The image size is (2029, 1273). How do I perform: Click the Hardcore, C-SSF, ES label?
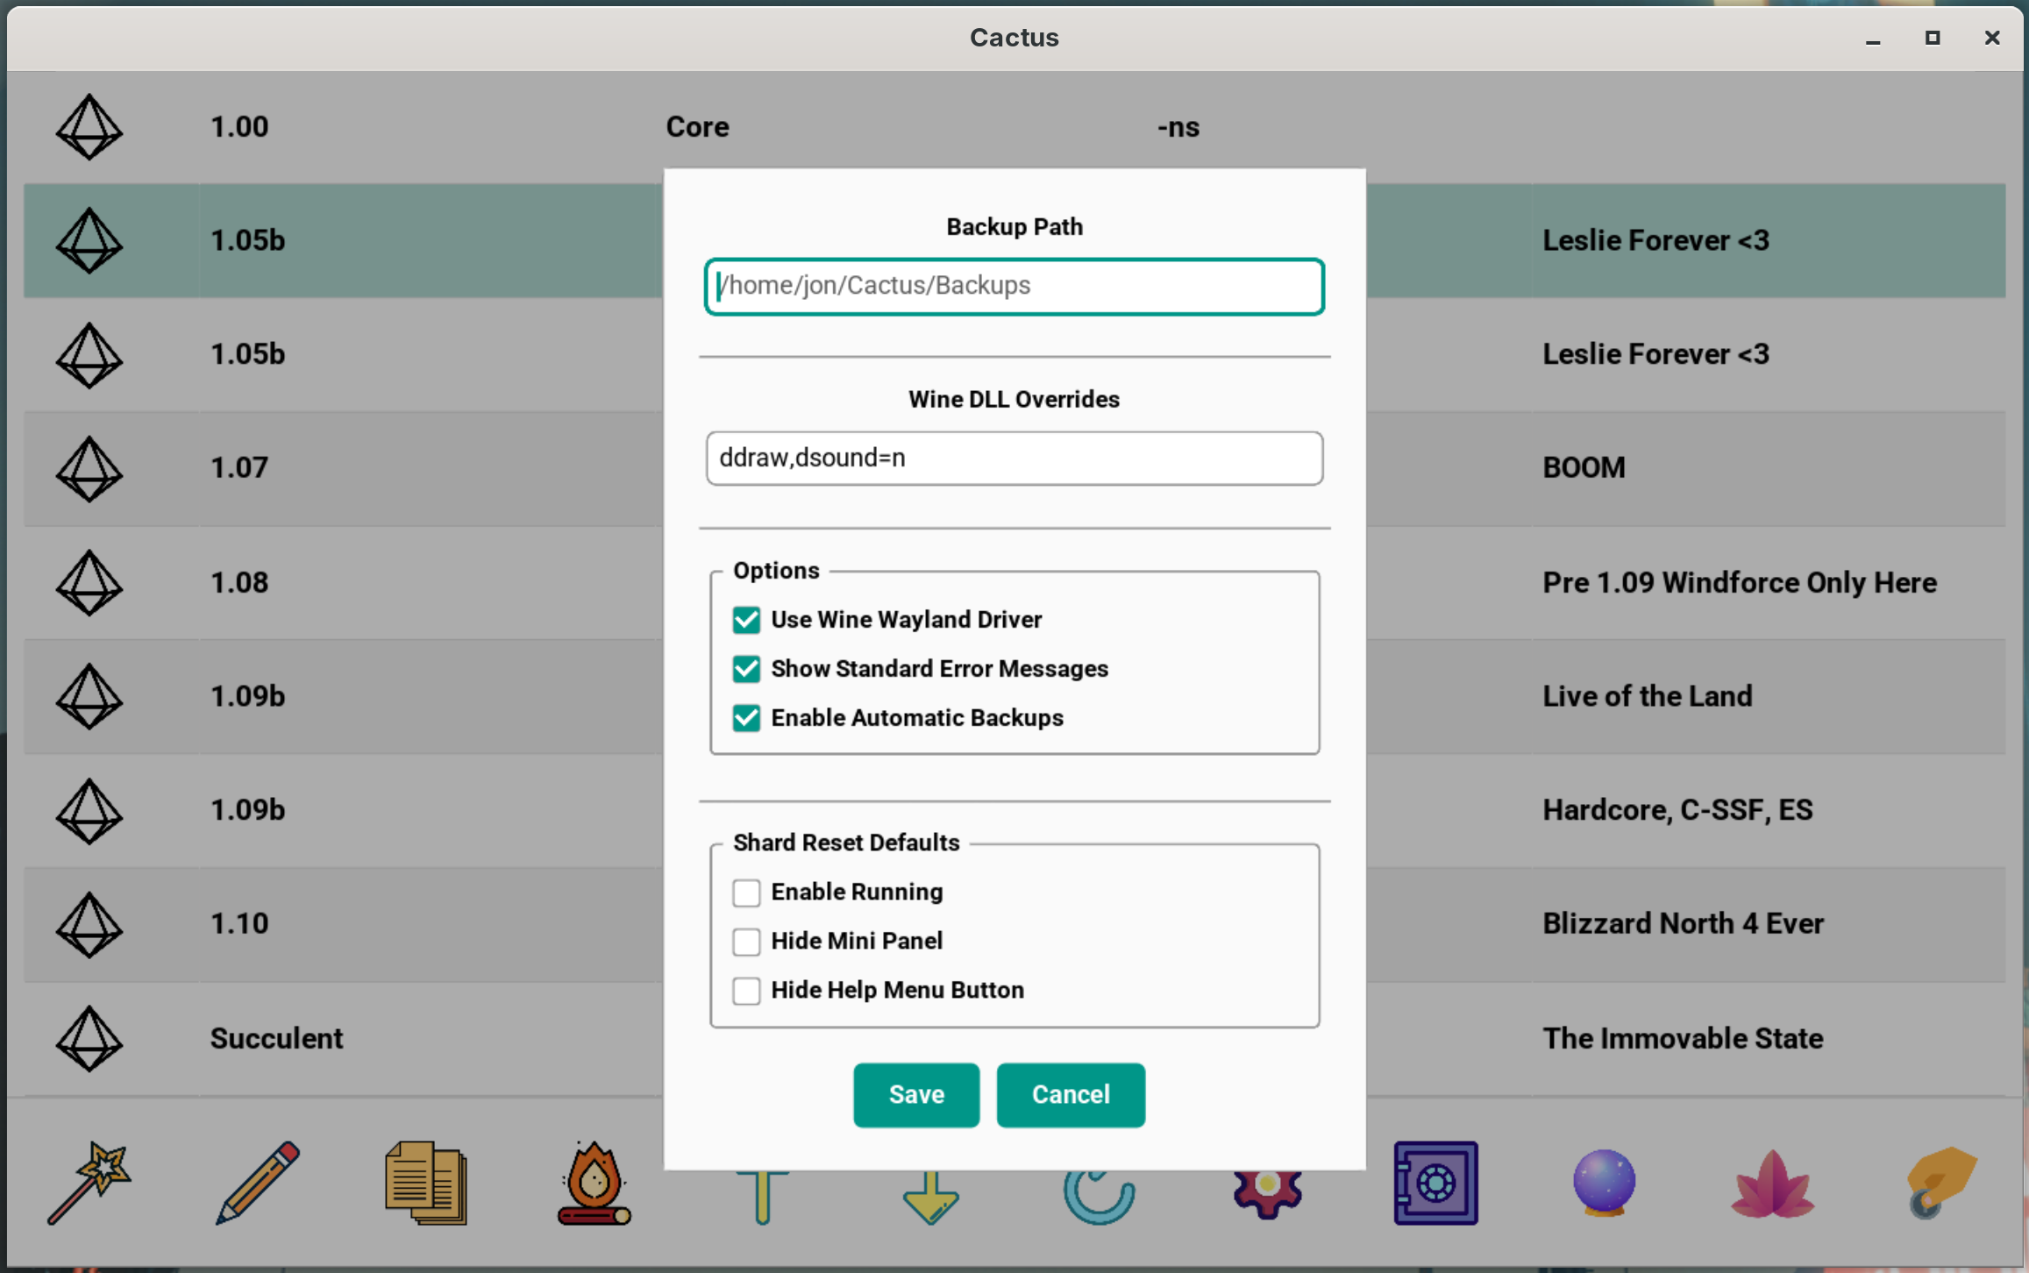(x=1677, y=810)
